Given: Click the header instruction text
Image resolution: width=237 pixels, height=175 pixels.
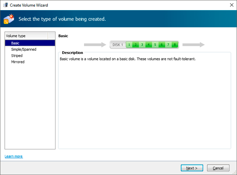Looking at the screenshot, I should [62, 19].
